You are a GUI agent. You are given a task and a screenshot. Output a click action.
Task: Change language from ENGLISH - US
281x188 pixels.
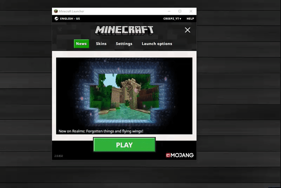[x=70, y=19]
